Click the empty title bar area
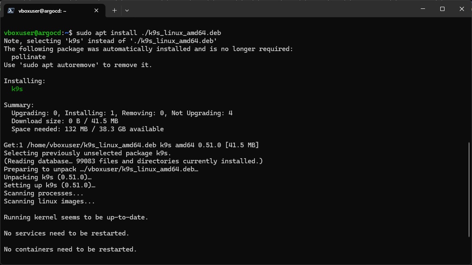The width and height of the screenshot is (472, 265). click(271, 9)
